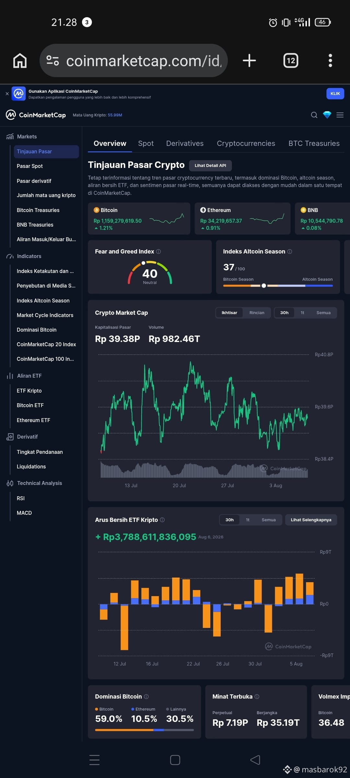Click the Derivatif section icon
This screenshot has width=350, height=778.
pyautogui.click(x=10, y=437)
